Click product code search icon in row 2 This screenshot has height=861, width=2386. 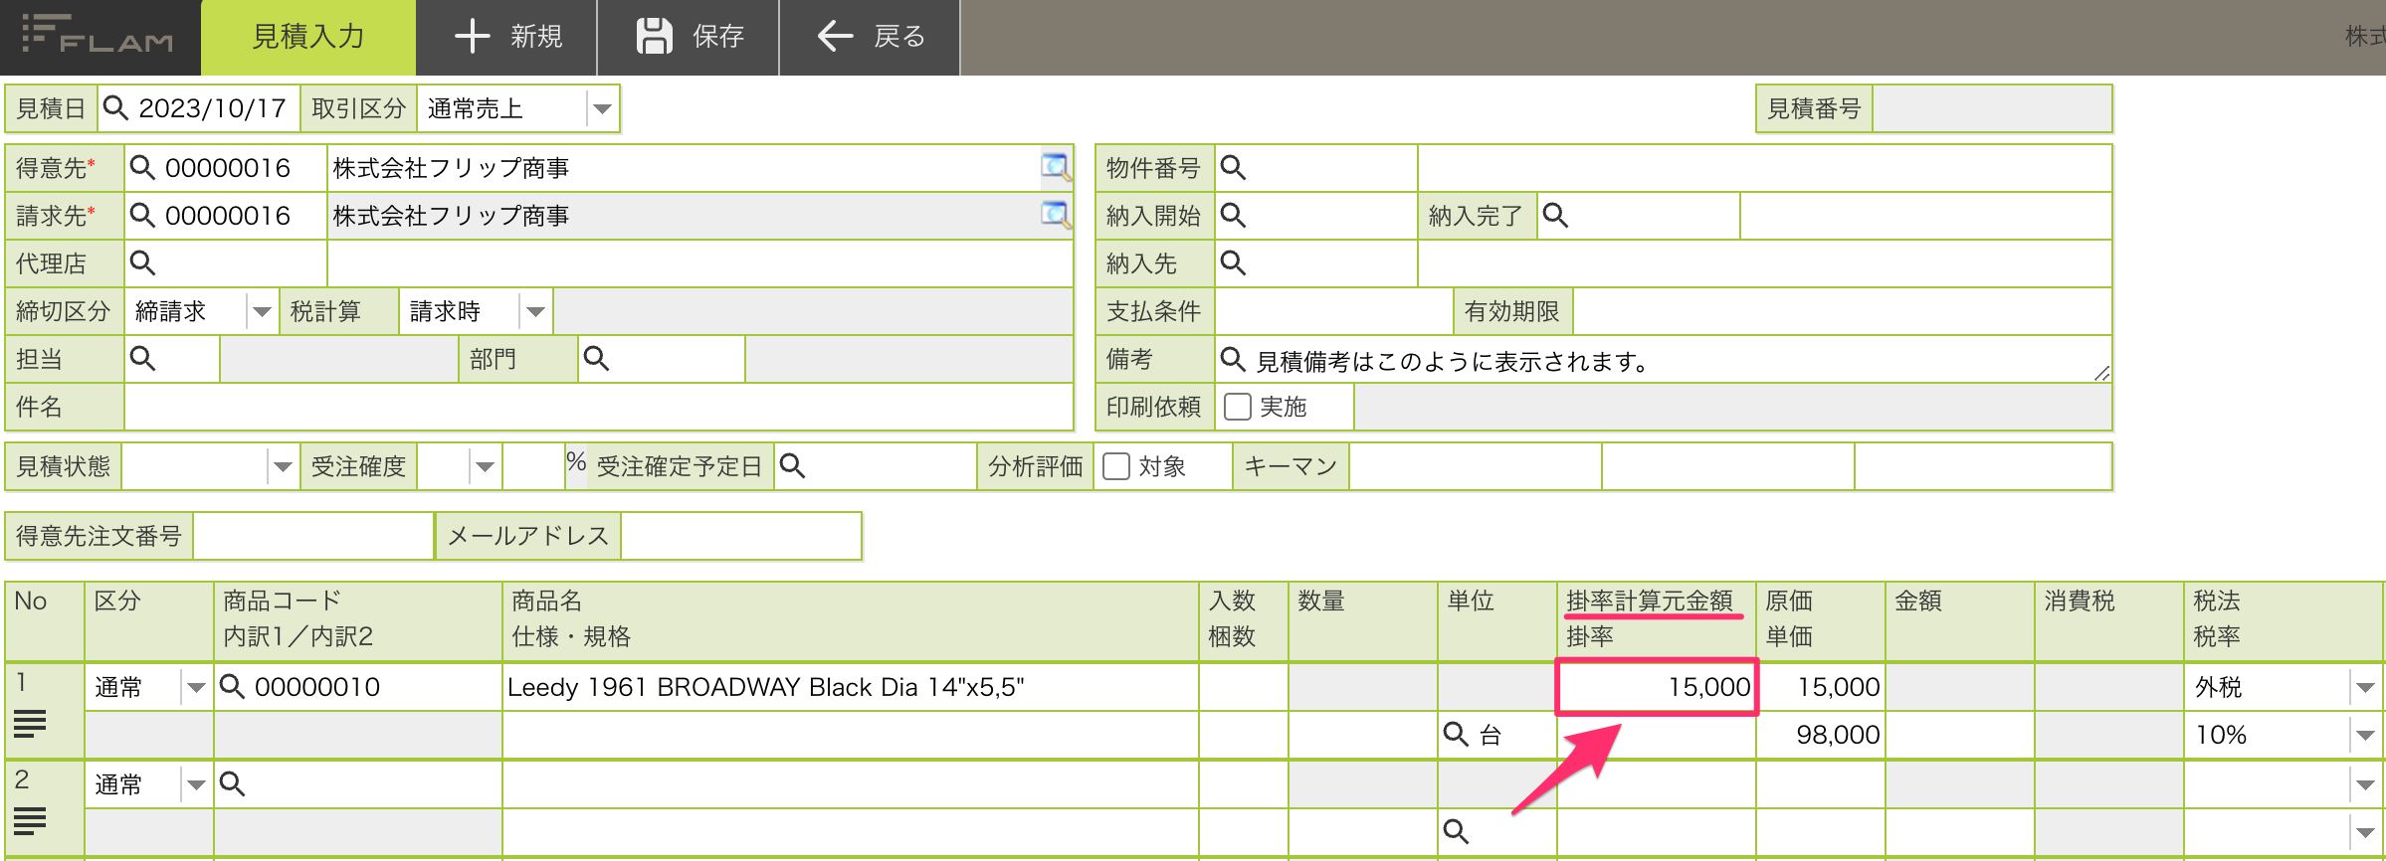coord(232,783)
